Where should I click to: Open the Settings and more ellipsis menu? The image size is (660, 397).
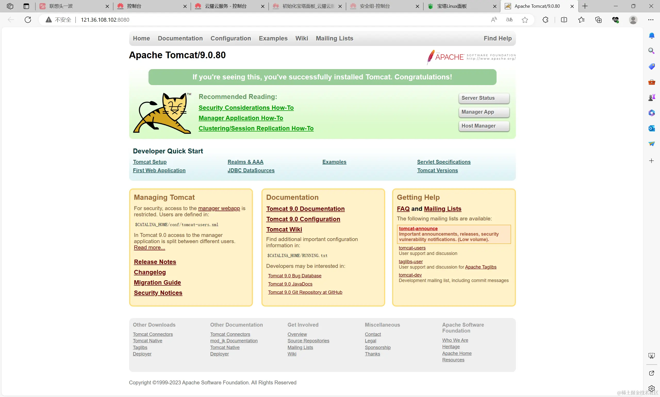click(x=651, y=20)
